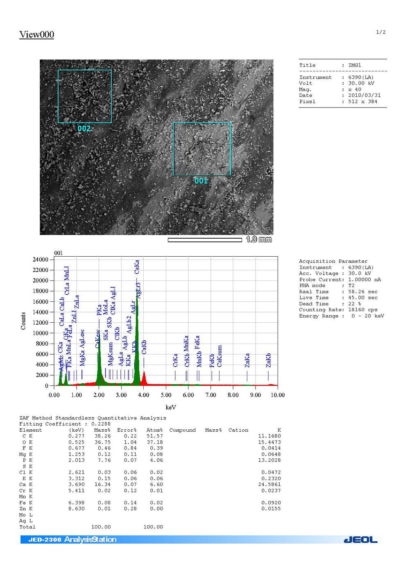Select the Ca K row in results table
This screenshot has width=405, height=574.
(150, 484)
